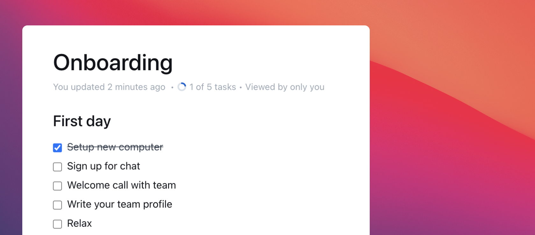Complete the "Relax" task checkbox
Screen dimensions: 535x235
(57, 224)
